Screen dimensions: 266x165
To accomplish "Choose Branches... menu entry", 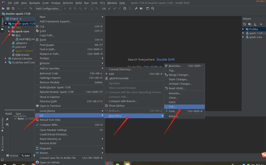I will 184,66.
